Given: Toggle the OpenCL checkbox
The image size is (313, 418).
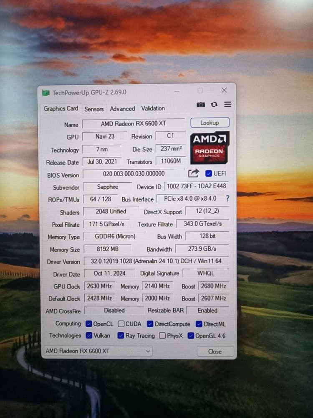Looking at the screenshot, I should click(x=88, y=324).
